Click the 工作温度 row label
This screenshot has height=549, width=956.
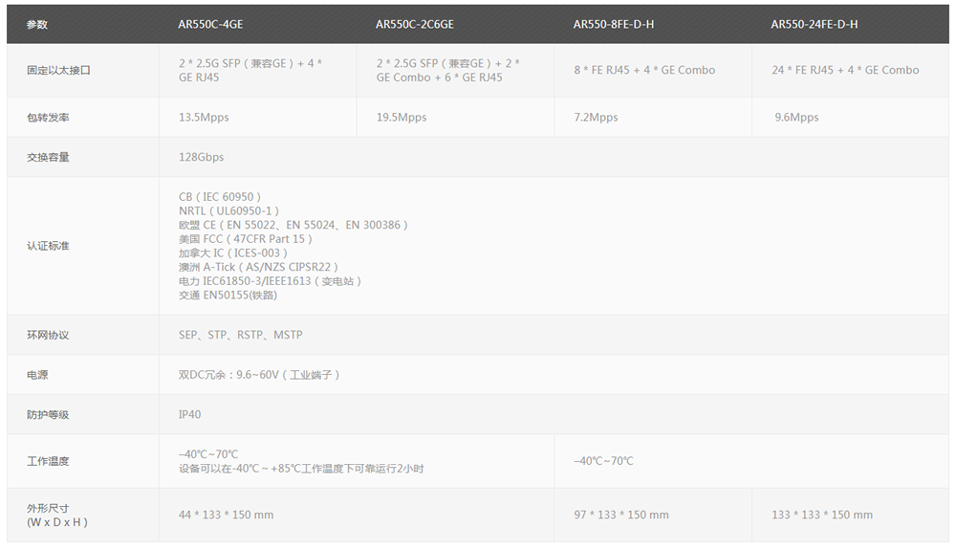point(48,461)
